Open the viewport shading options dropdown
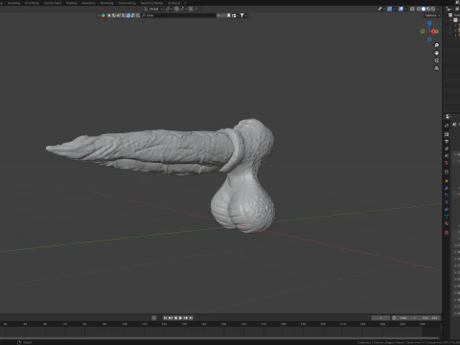Image resolution: width=460 pixels, height=345 pixels. coord(438,9)
